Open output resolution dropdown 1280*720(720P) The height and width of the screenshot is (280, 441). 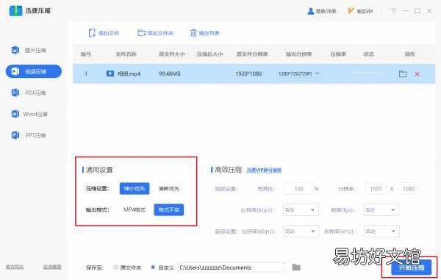coord(298,73)
